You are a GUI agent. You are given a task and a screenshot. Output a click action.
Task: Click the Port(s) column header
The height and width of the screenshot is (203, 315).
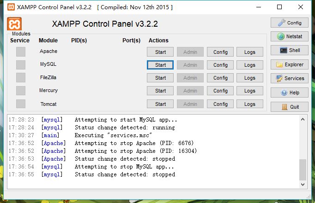pos(131,41)
